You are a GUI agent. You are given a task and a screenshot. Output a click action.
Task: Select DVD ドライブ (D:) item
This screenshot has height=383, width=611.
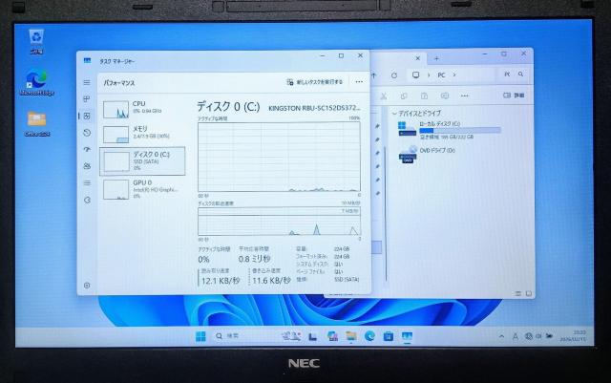pyautogui.click(x=427, y=154)
